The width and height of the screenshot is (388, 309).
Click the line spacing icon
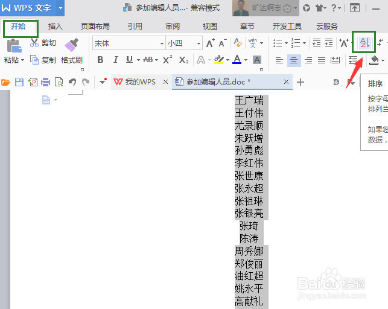(353, 60)
